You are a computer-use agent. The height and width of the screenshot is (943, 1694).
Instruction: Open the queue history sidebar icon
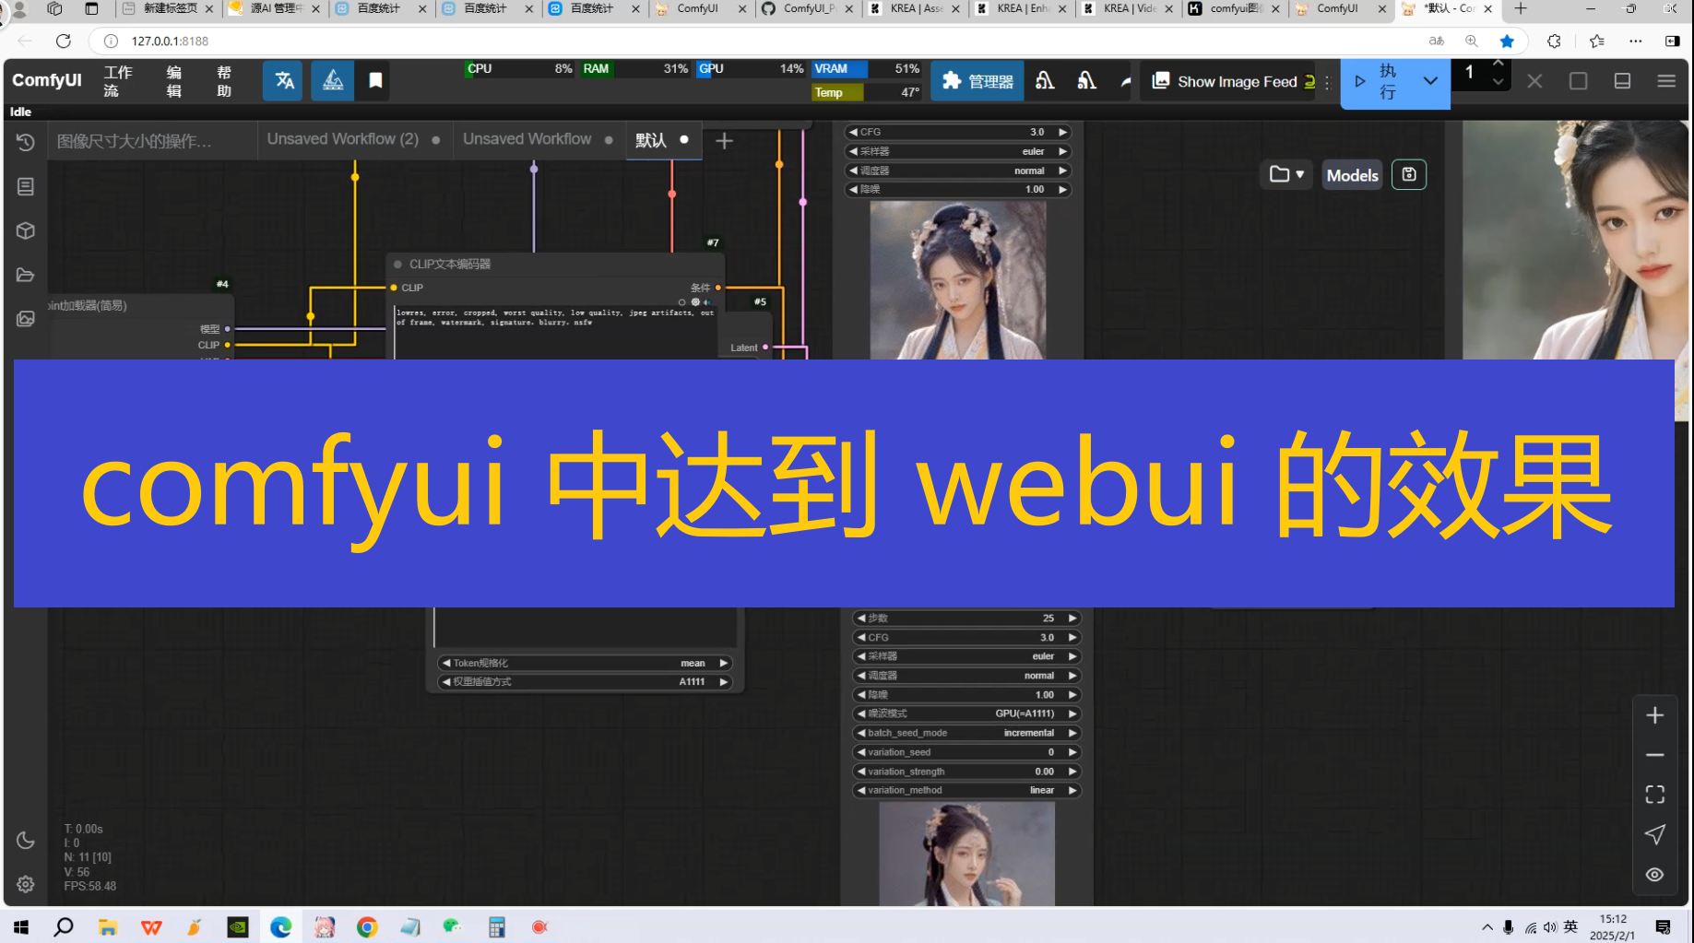tap(26, 142)
